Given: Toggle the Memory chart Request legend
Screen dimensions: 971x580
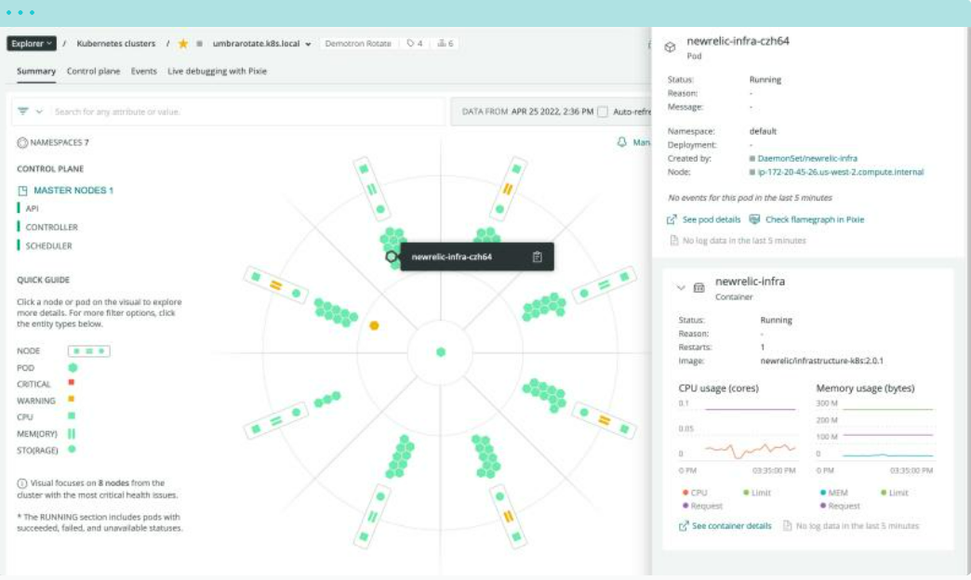Looking at the screenshot, I should click(841, 506).
